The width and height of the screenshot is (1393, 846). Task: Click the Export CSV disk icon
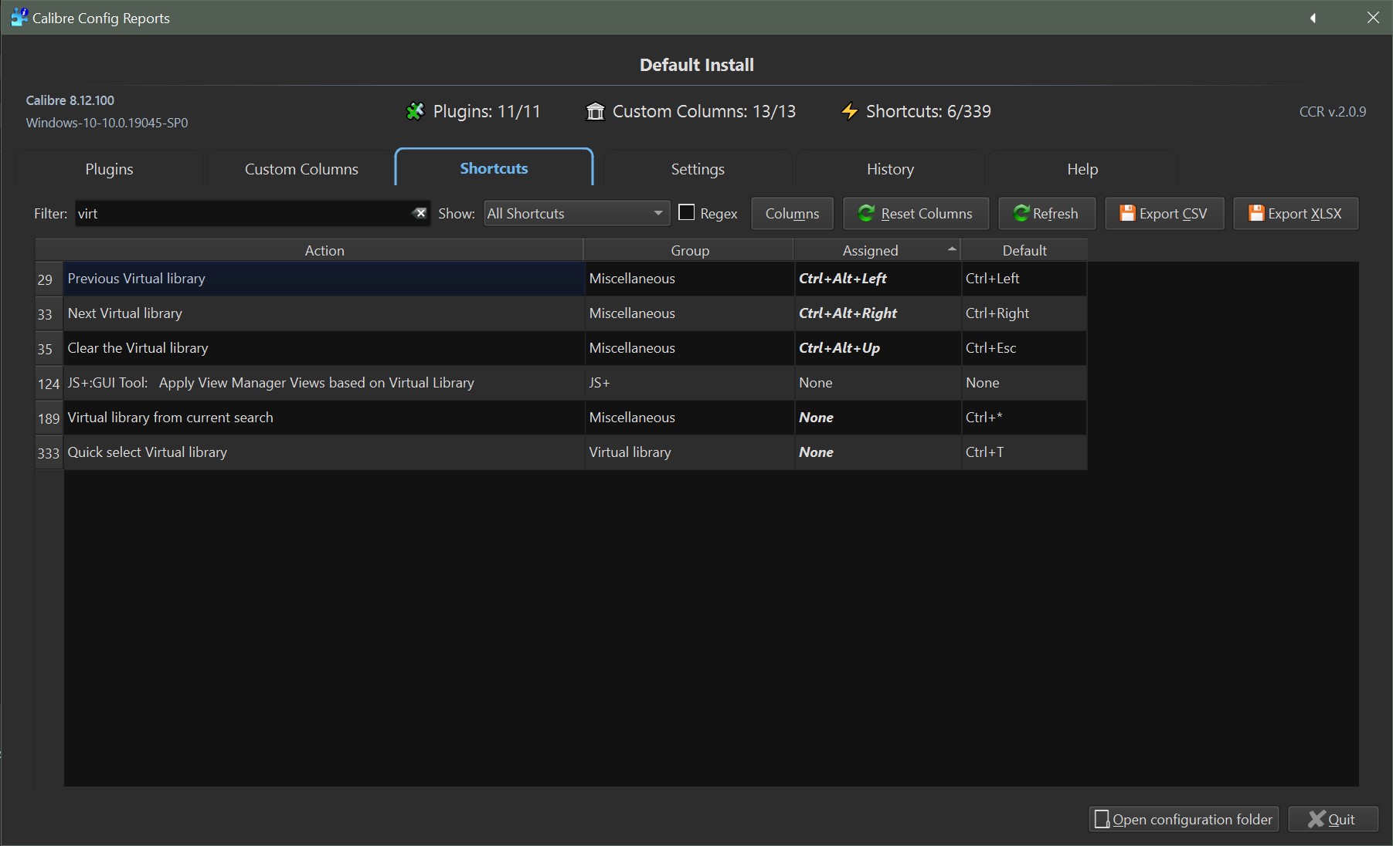1127,214
